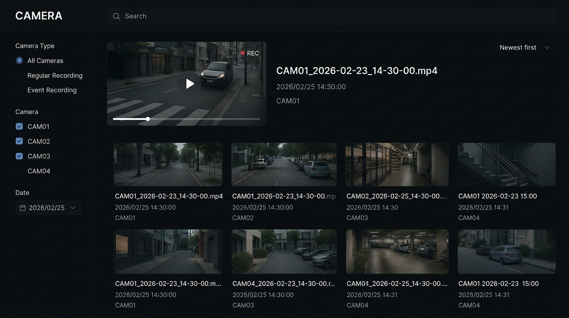This screenshot has height=318, width=569.
Task: Expand the 2026/02/25 date dropdown
Action: 73,208
